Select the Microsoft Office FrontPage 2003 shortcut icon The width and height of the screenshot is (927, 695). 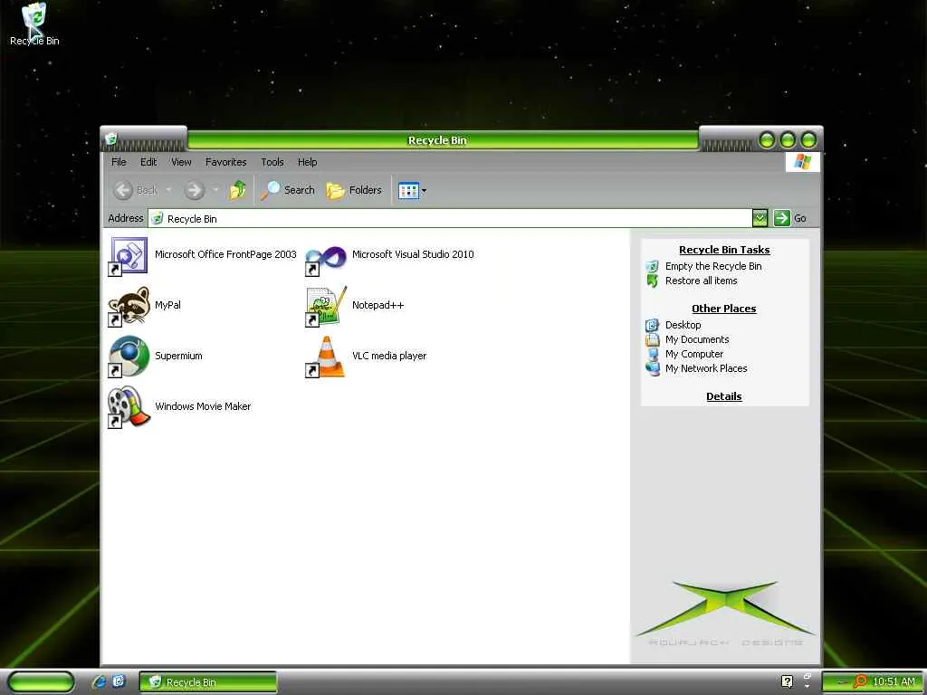[x=129, y=256]
